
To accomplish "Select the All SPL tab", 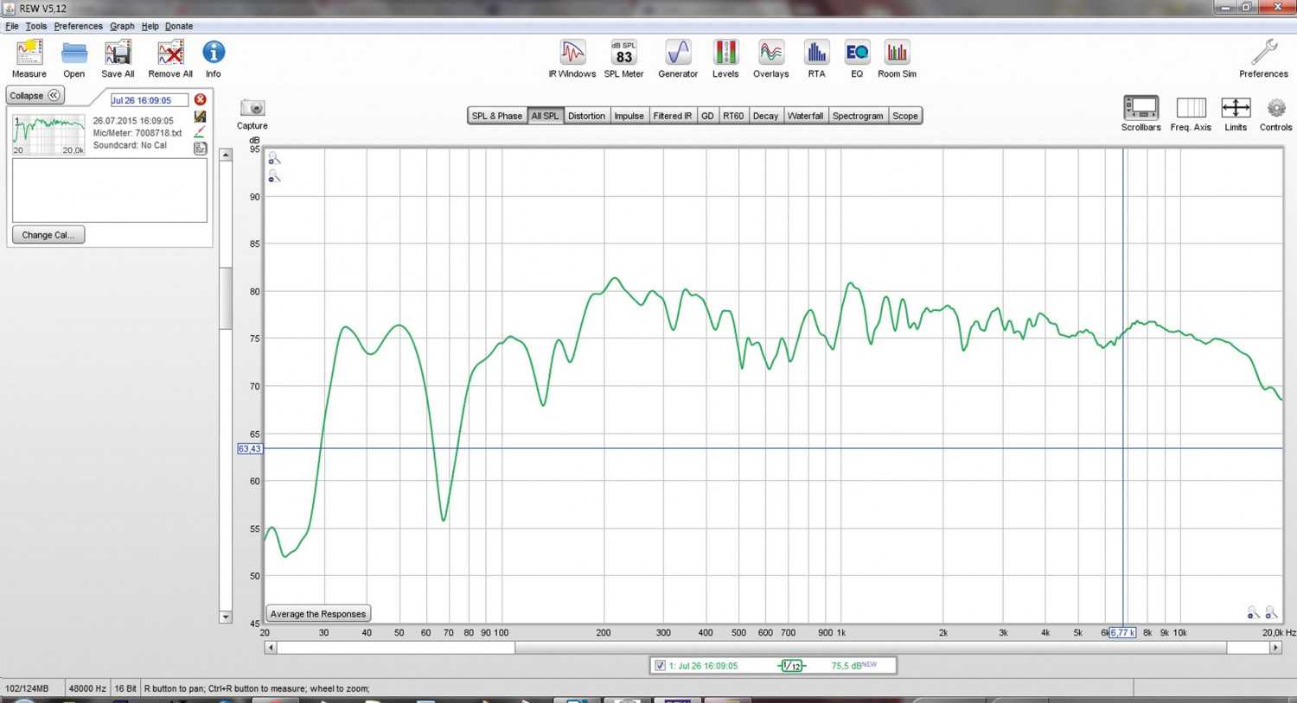I will pyautogui.click(x=545, y=116).
